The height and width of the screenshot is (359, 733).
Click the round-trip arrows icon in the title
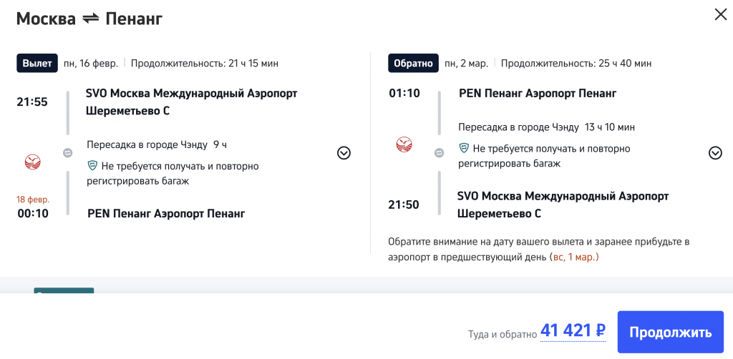[90, 19]
